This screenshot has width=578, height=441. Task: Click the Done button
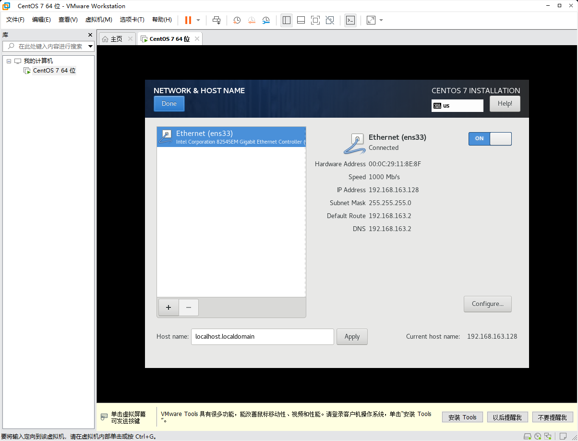[x=169, y=104]
